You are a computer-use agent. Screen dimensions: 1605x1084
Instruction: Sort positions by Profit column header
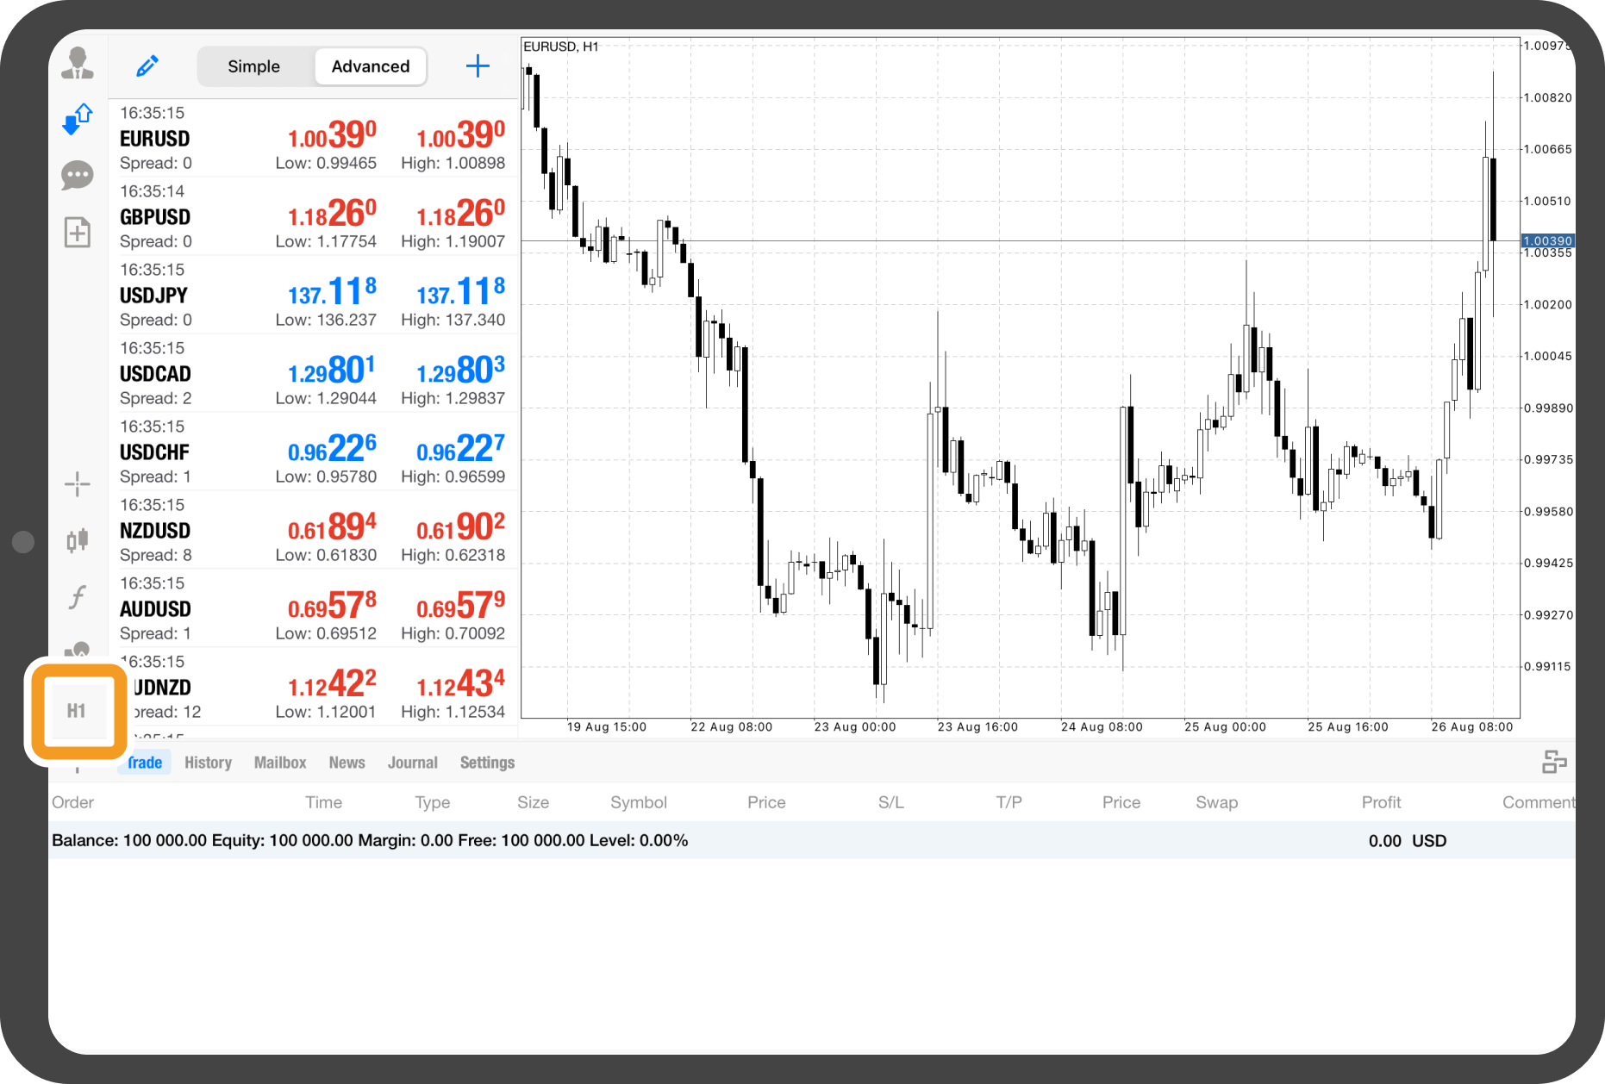click(1381, 802)
